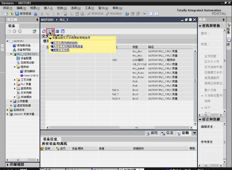Click the stop CPU icon
Viewport: 232px width, 170px height.
[138, 14]
